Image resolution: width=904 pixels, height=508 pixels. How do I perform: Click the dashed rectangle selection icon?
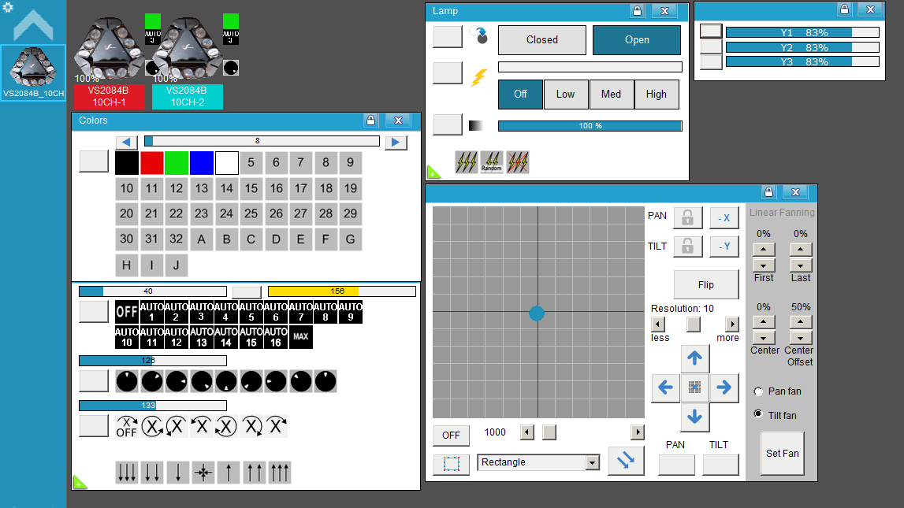coord(451,463)
